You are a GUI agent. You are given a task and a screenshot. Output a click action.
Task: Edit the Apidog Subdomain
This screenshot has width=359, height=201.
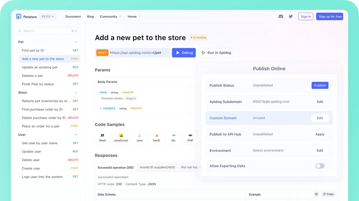pos(320,102)
